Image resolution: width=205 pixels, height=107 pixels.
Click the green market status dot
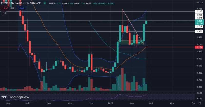(x=45, y=3)
